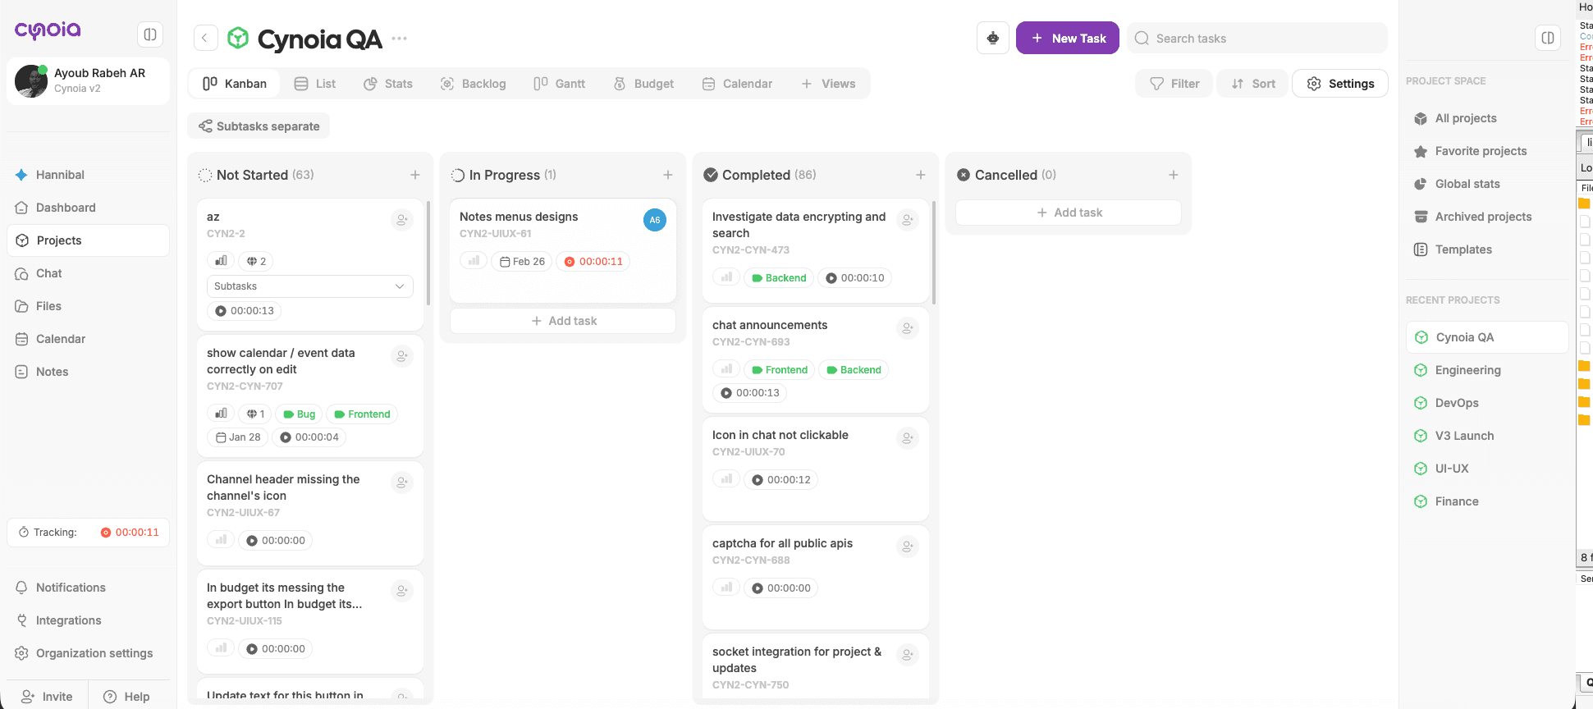Viewport: 1593px width, 709px height.
Task: Stop the running 00:00:11 timer on Notes menus
Action: pos(593,262)
